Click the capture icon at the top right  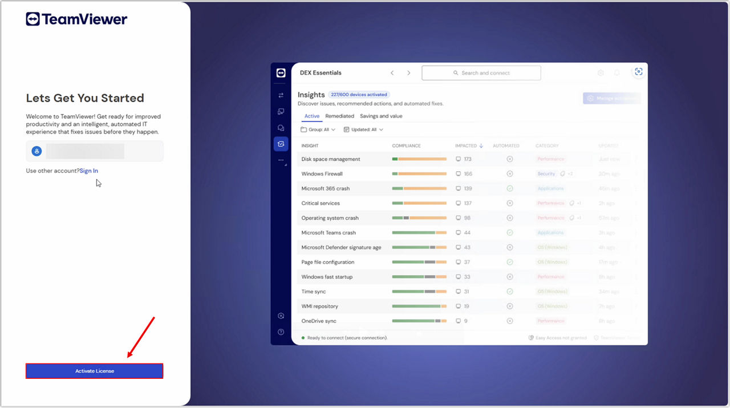(638, 72)
